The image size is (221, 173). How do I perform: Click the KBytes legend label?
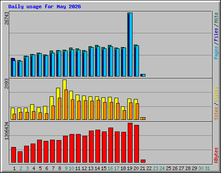point(216,155)
